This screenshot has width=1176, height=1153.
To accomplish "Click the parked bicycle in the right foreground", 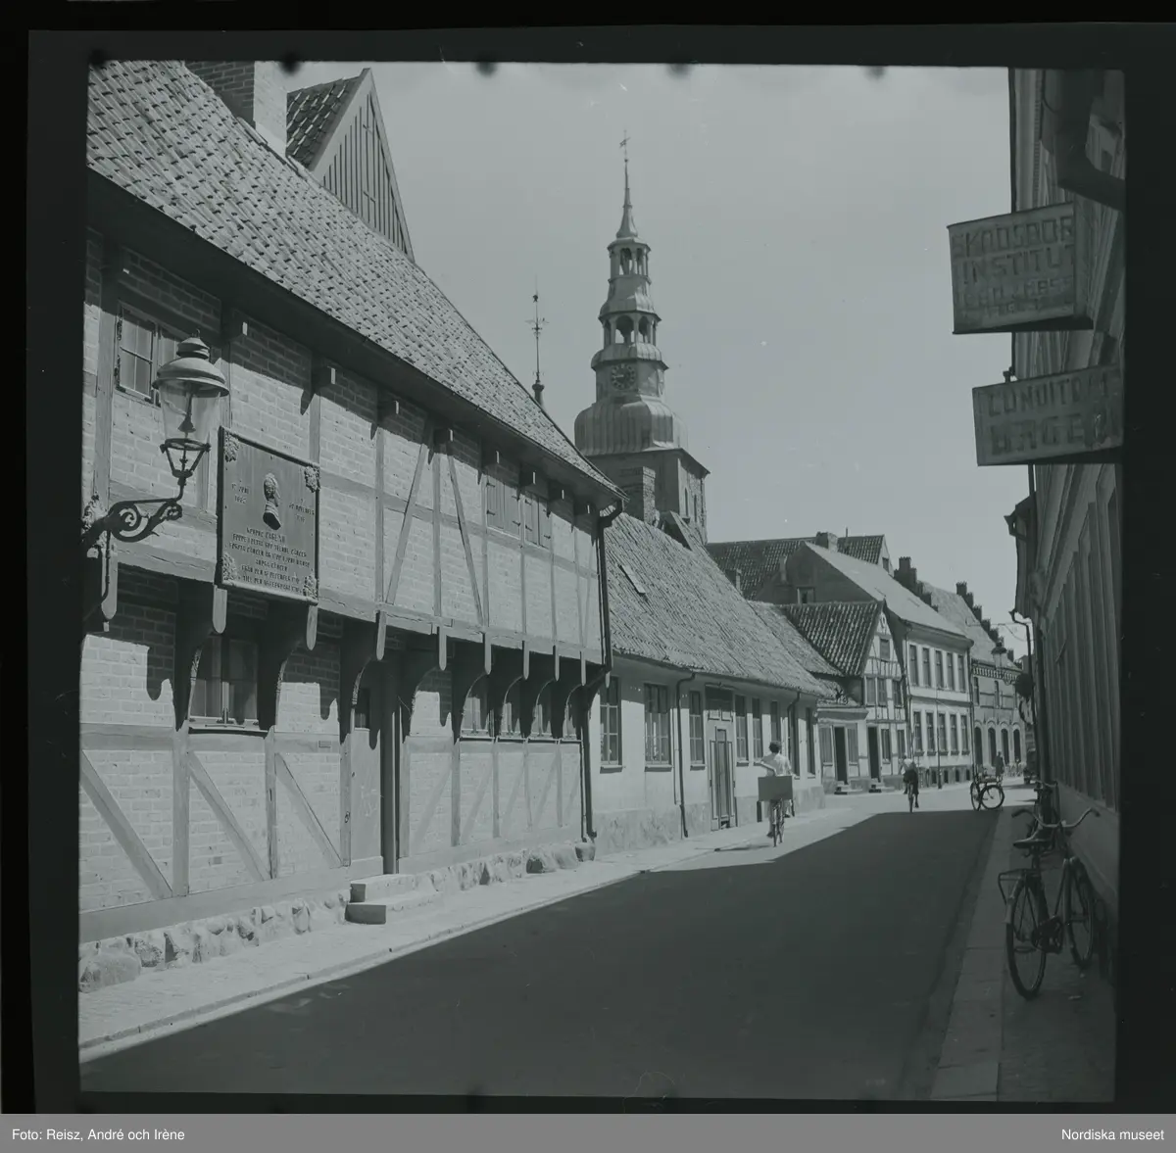I will pyautogui.click(x=1048, y=899).
